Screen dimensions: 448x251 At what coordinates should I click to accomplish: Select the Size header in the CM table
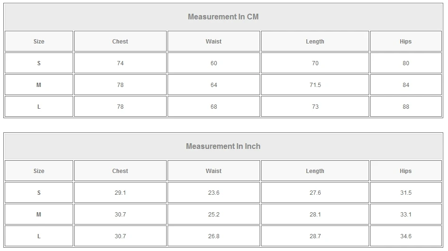39,42
